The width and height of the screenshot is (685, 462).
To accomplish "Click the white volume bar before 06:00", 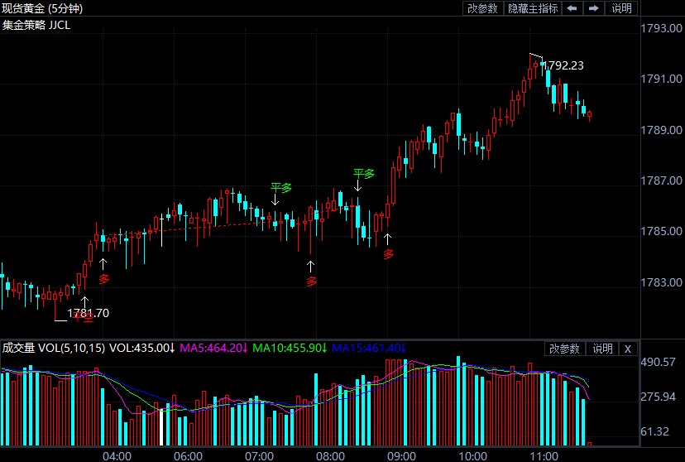I will 161,427.
